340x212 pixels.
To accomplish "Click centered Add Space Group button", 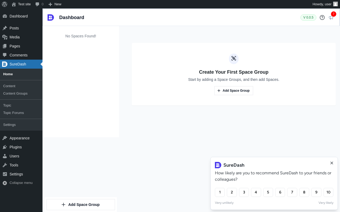I will pyautogui.click(x=234, y=91).
